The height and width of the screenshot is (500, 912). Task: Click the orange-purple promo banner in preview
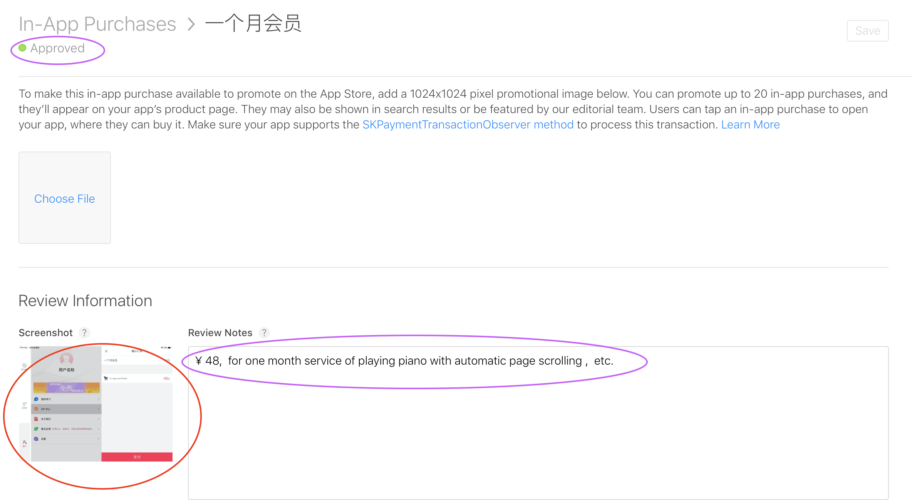[66, 388]
